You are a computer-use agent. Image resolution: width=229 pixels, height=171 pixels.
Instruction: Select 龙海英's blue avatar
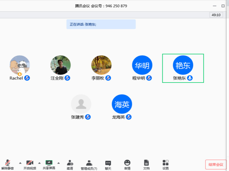[x=122, y=104]
